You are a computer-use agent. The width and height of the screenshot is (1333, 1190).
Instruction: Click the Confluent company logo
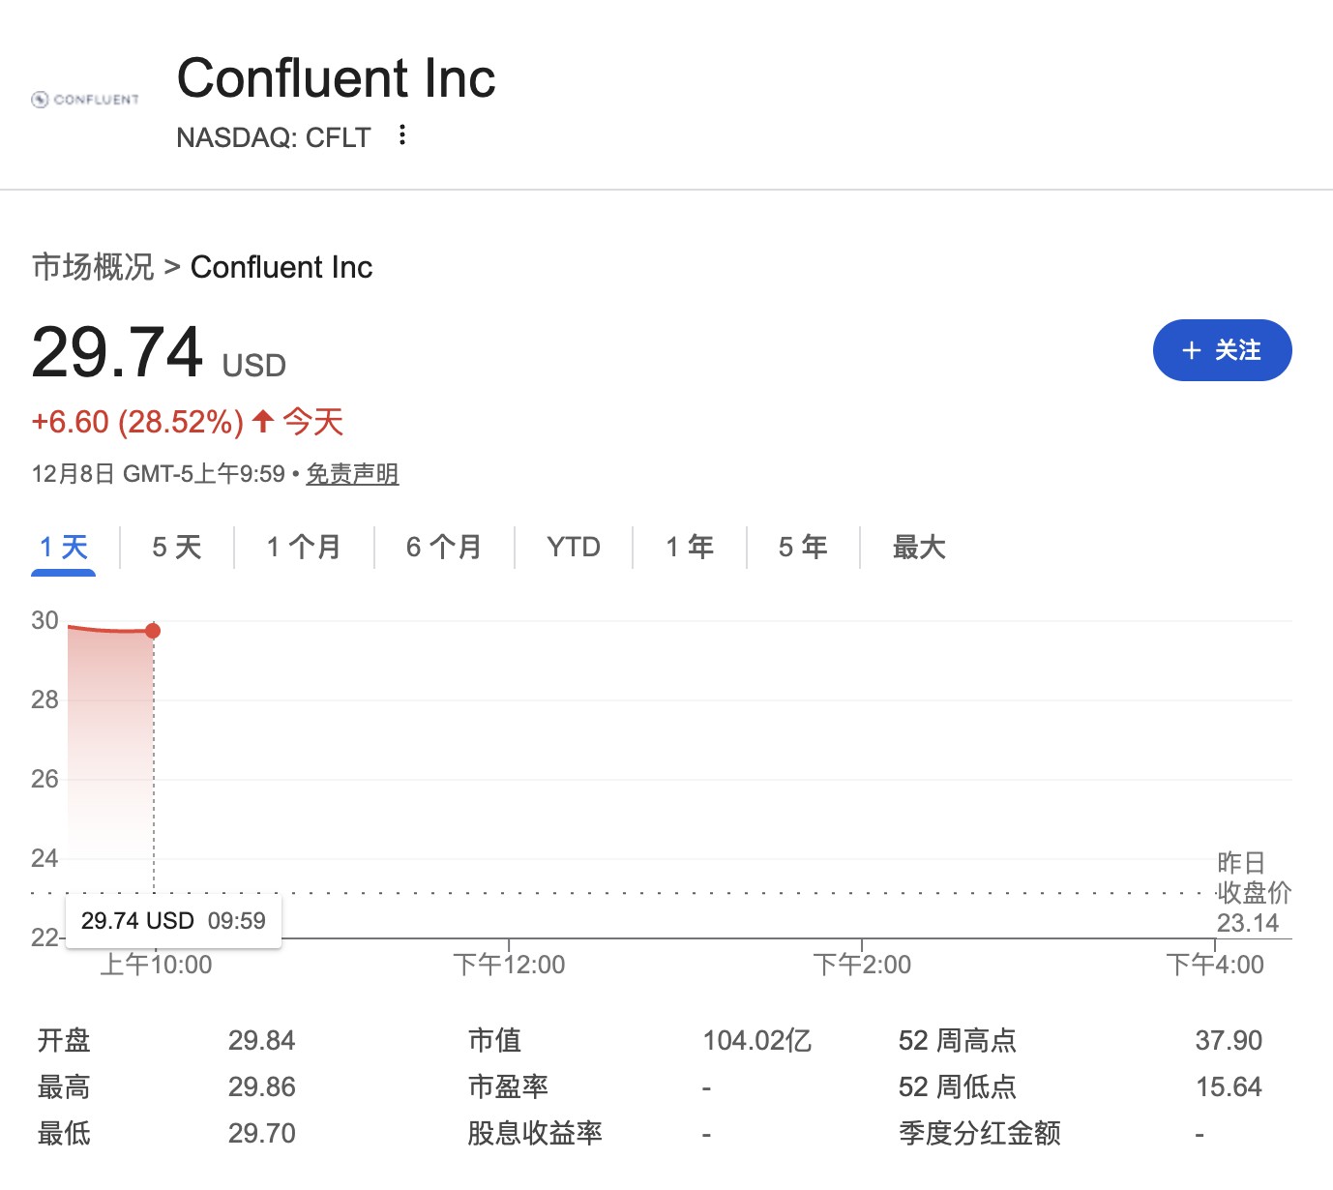pos(85,100)
